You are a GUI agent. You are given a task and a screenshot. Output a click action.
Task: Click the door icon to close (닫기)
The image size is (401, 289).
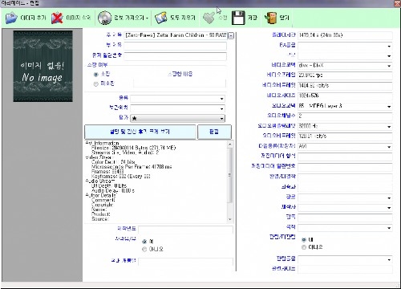(x=270, y=18)
